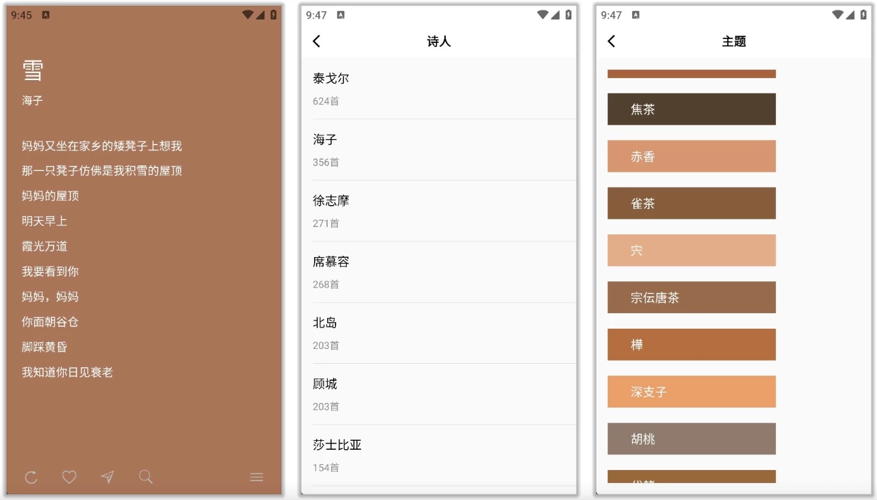Switch to the 深支子 theme color
877x500 pixels.
click(691, 392)
